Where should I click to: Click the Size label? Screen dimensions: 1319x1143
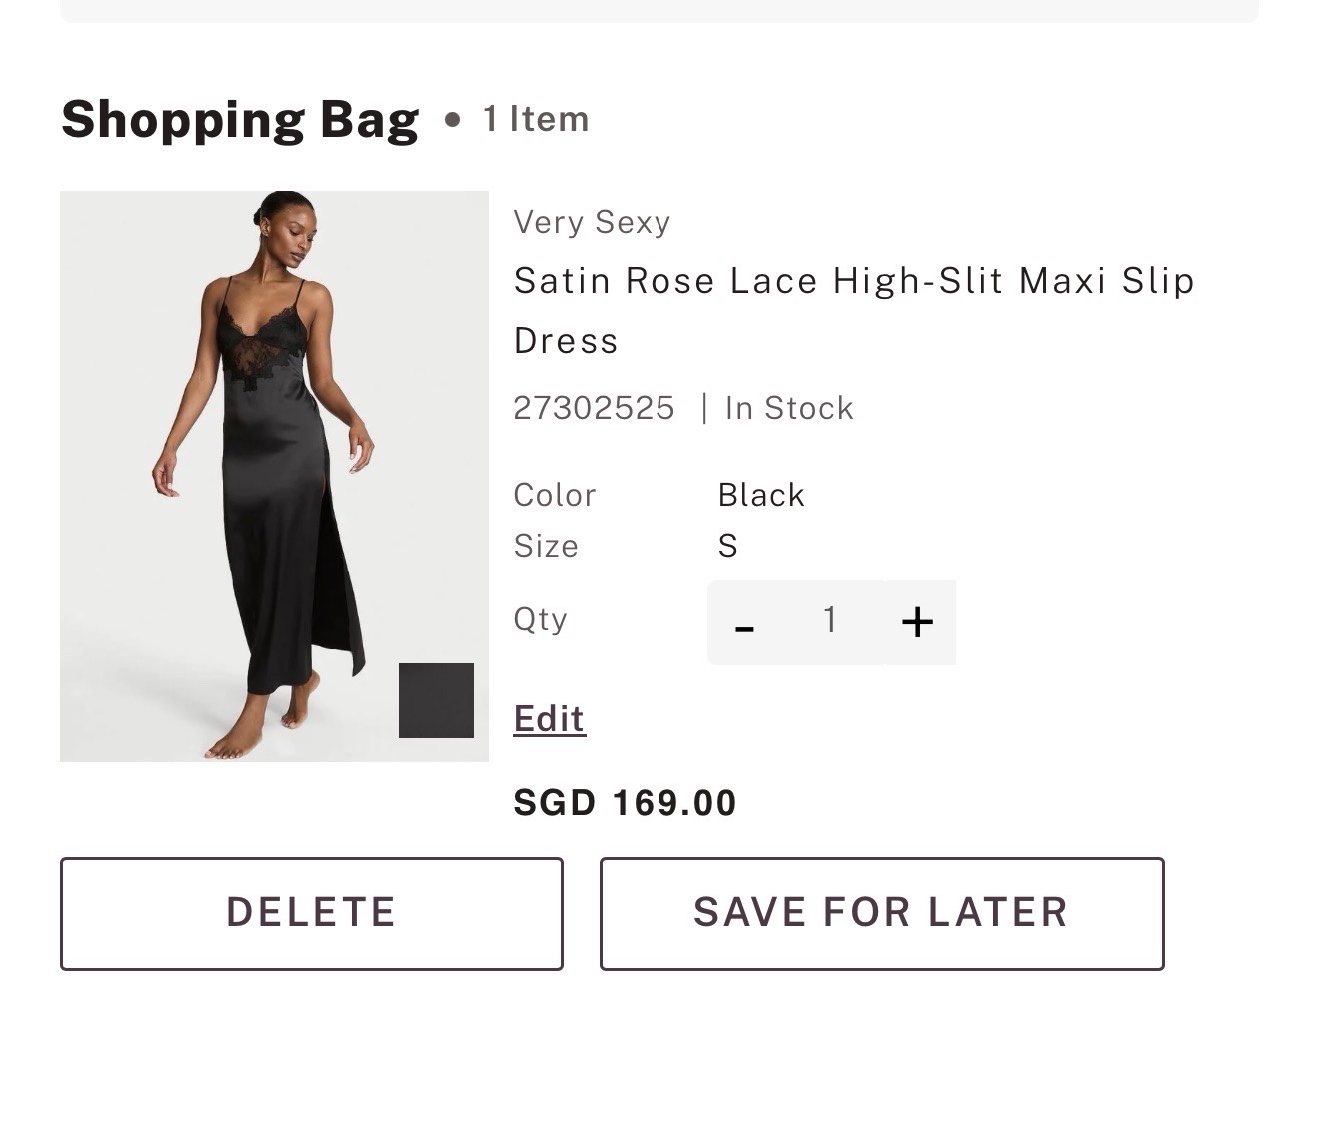tap(546, 546)
